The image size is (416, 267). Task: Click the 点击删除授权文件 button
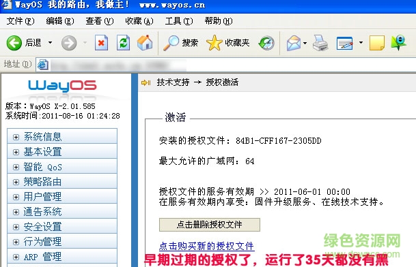[x=209, y=225]
